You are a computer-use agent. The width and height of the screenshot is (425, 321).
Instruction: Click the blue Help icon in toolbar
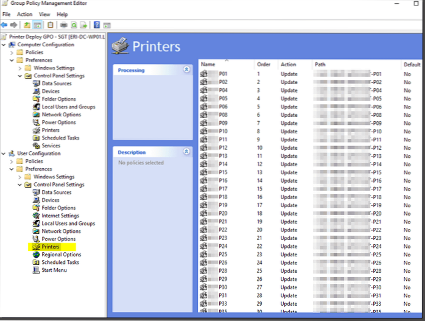[97, 25]
